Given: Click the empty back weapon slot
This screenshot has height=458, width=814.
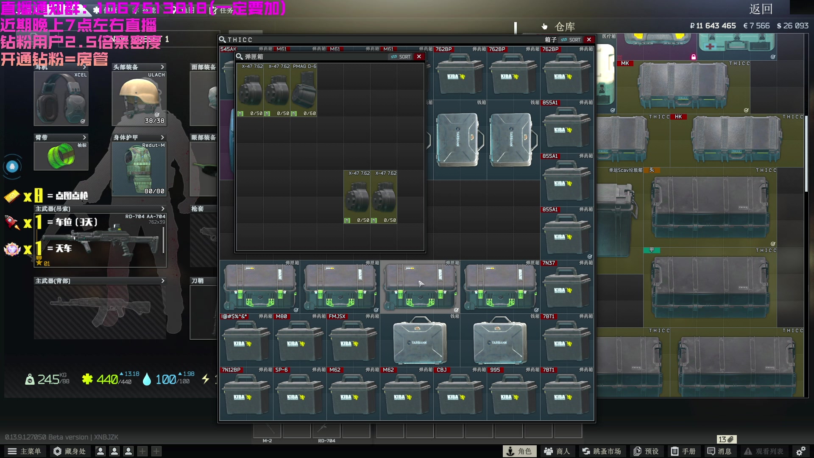Looking at the screenshot, I should pos(100,312).
